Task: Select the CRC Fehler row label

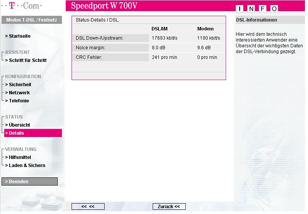Action: coord(110,57)
